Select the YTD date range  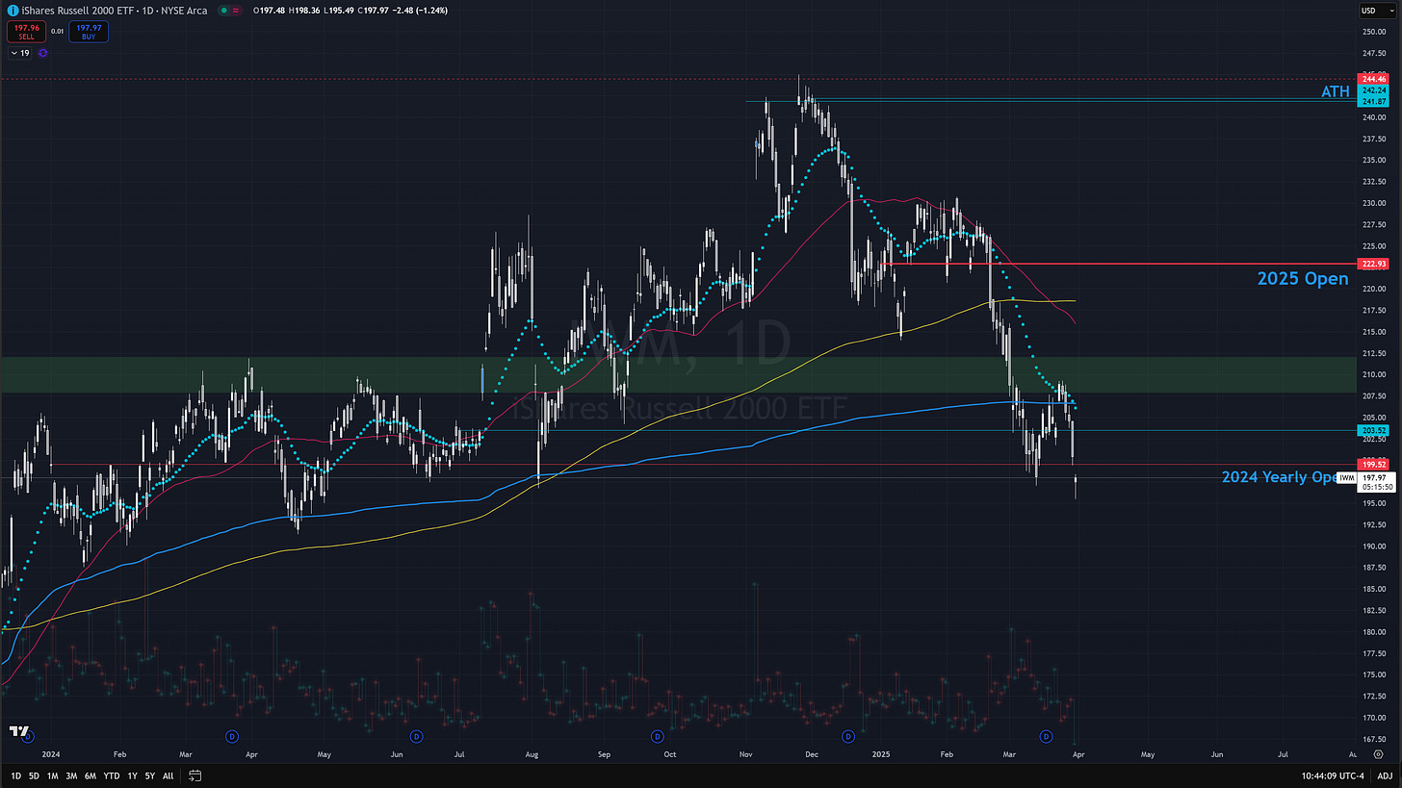tap(111, 775)
